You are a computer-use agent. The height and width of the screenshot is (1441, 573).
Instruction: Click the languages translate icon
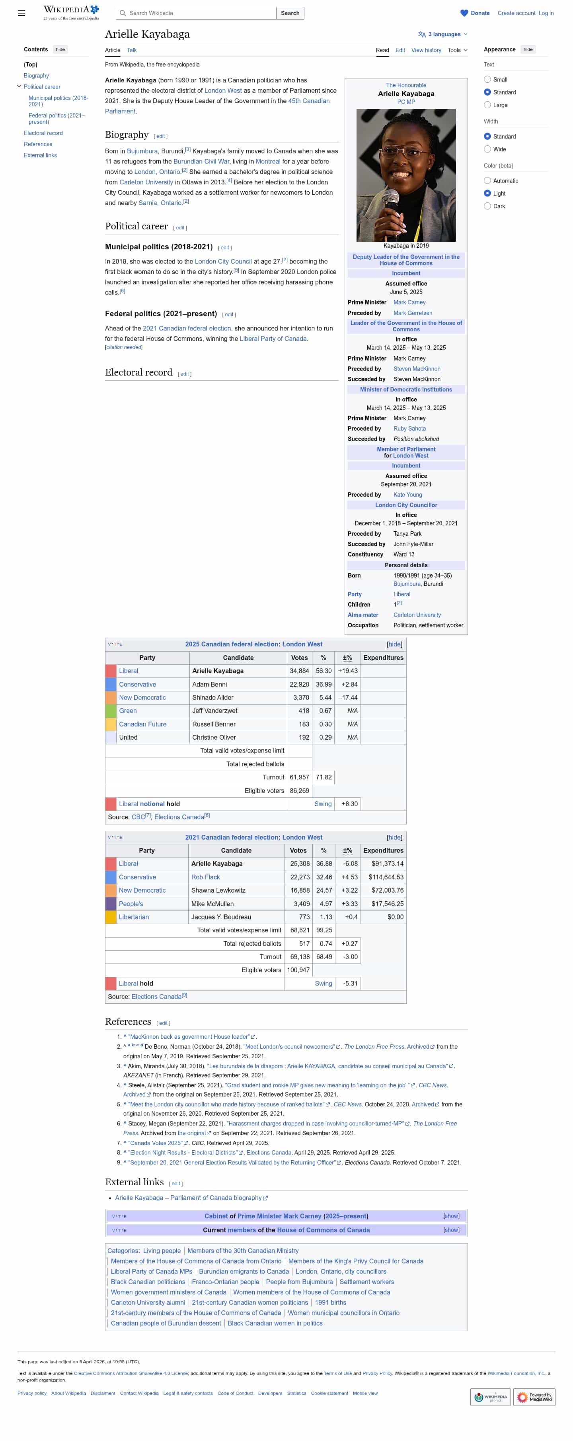[422, 34]
